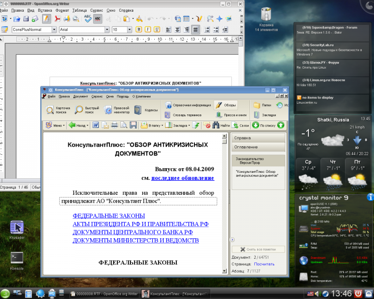Open the Navigator star icon in Writer
This screenshot has height=299, width=374.
(219, 19)
